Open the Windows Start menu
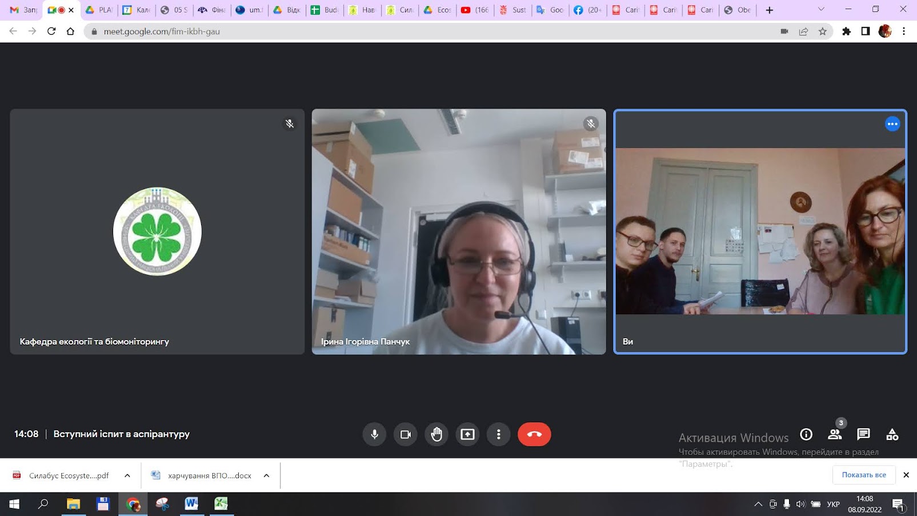This screenshot has height=516, width=917. pyautogui.click(x=14, y=503)
